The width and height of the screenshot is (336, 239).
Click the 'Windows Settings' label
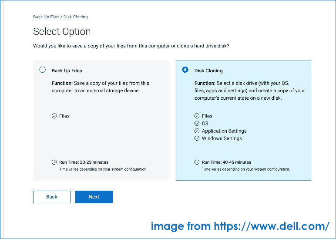222,138
